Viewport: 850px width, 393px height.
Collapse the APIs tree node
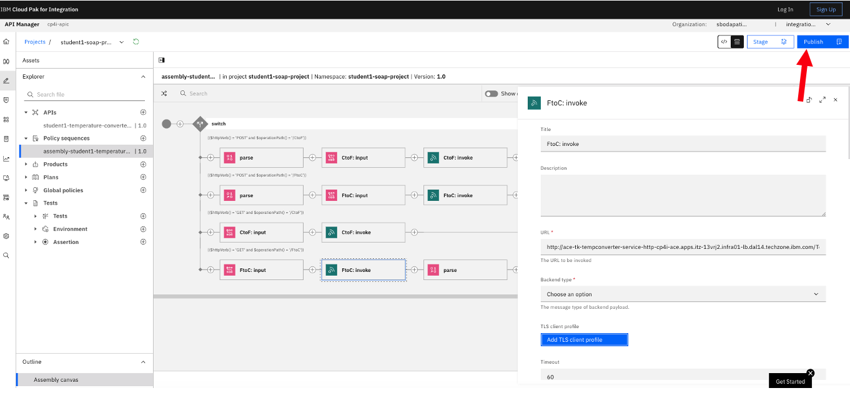[26, 112]
